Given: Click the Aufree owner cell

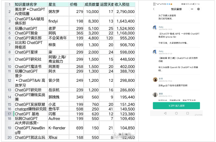Looking at the screenshot, I should (x=58, y=119).
